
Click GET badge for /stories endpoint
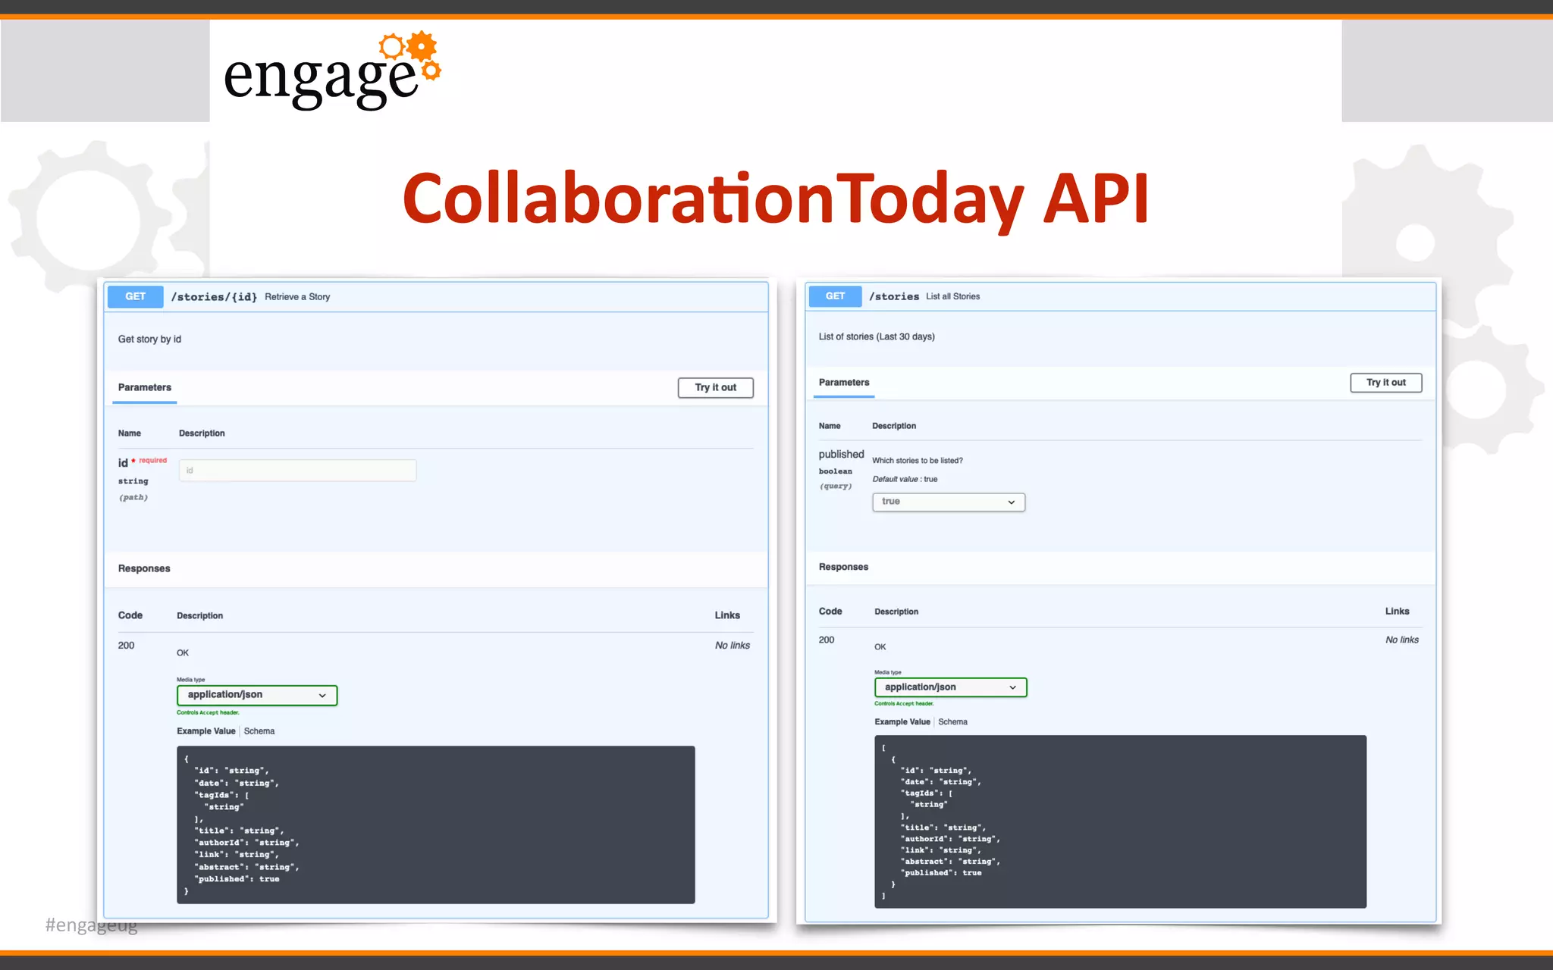click(835, 296)
